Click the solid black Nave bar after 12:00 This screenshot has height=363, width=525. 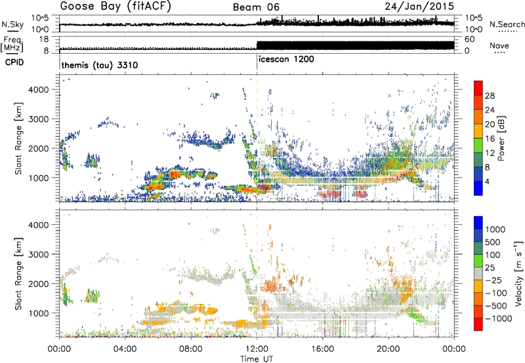point(355,45)
